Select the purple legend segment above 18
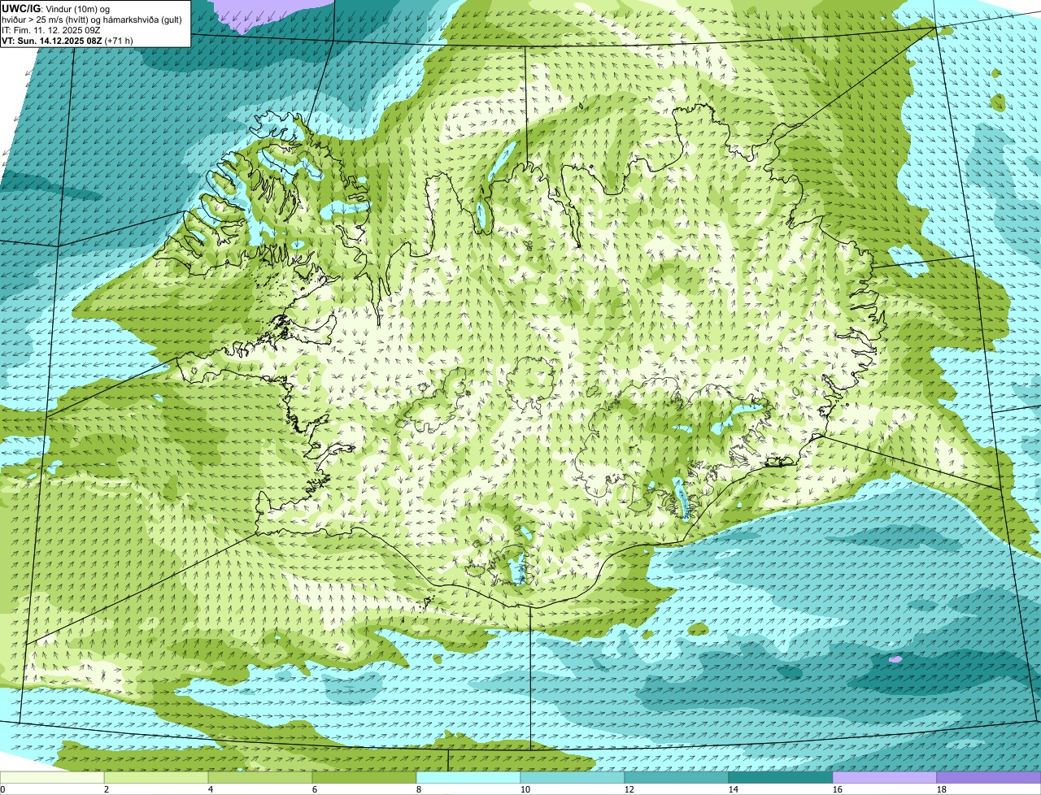1041x795 pixels. pyautogui.click(x=989, y=777)
